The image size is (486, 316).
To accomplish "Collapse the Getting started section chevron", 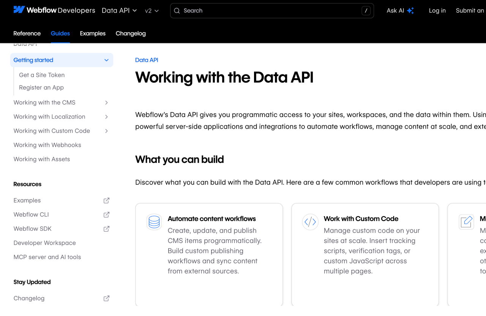I will coord(107,60).
